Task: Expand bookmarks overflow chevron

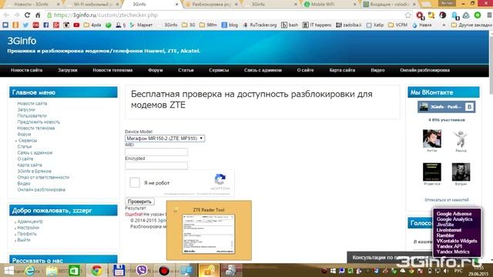Action: 444,25
